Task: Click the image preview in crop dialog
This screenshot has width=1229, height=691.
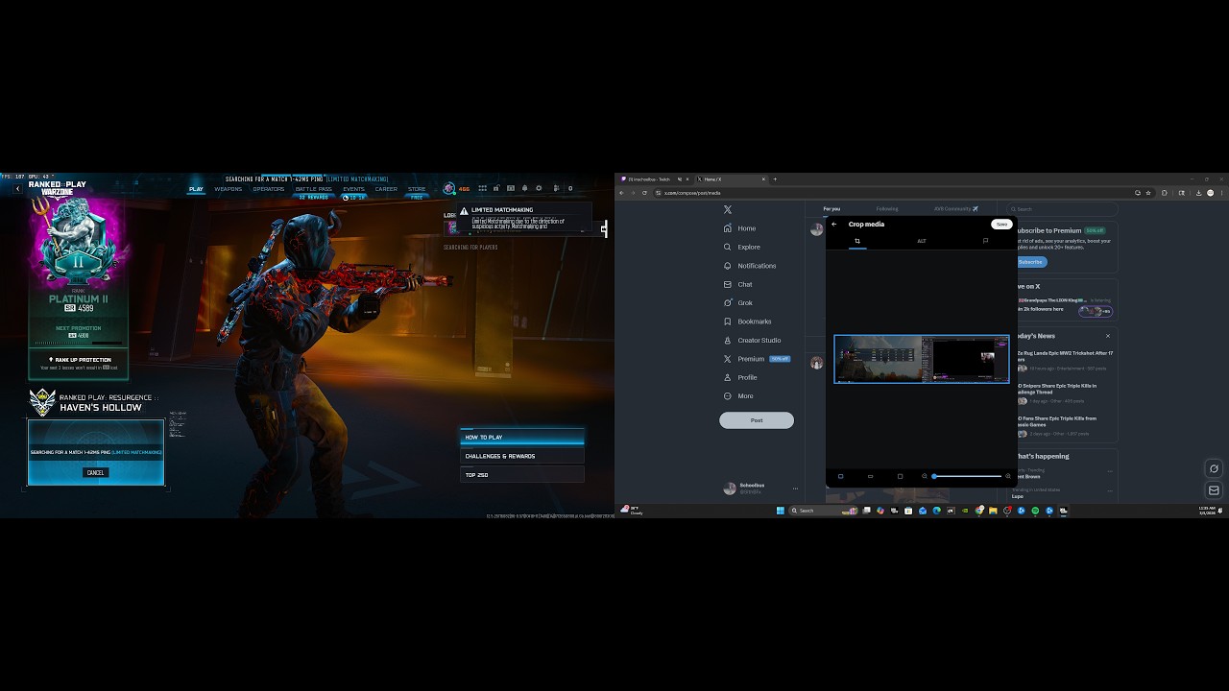Action: coord(922,359)
